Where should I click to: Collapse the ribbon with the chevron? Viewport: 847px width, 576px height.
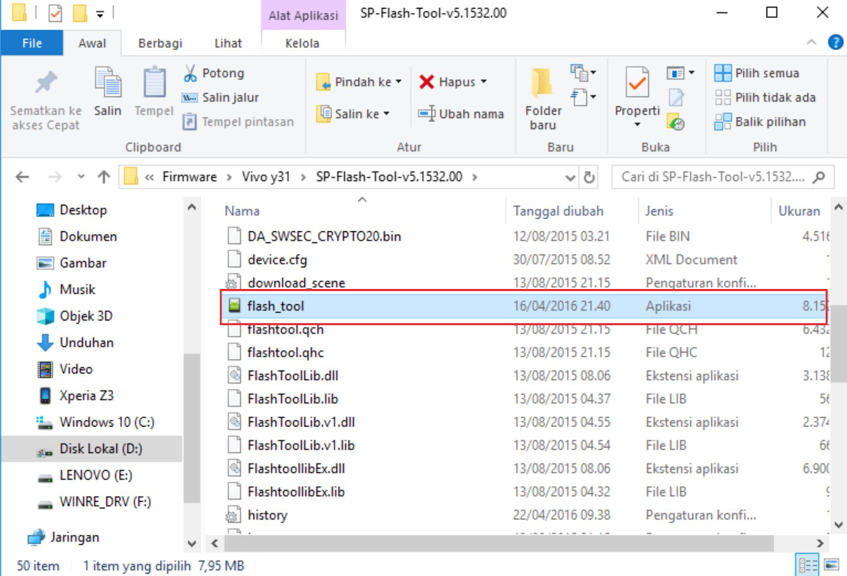[x=811, y=42]
